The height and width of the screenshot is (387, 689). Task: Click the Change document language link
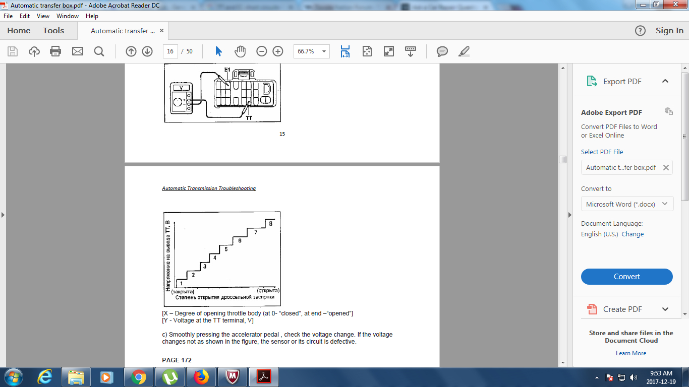633,234
